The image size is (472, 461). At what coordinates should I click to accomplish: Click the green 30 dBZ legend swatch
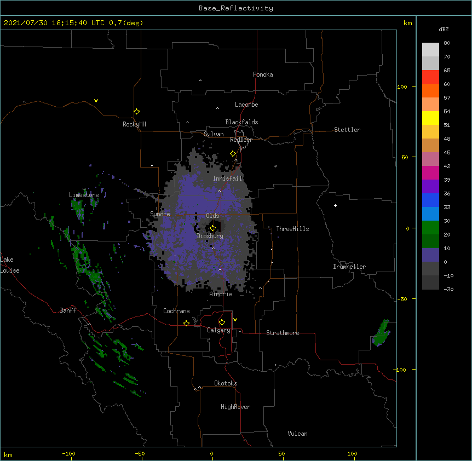pyautogui.click(x=430, y=228)
